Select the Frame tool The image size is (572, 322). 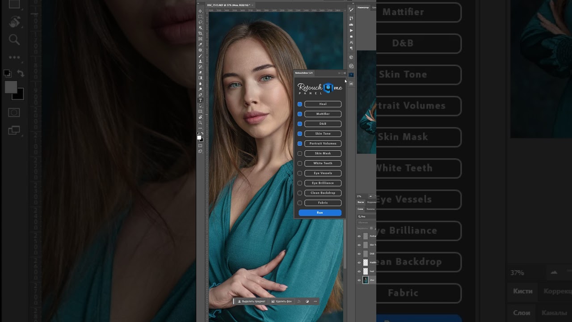(x=200, y=38)
